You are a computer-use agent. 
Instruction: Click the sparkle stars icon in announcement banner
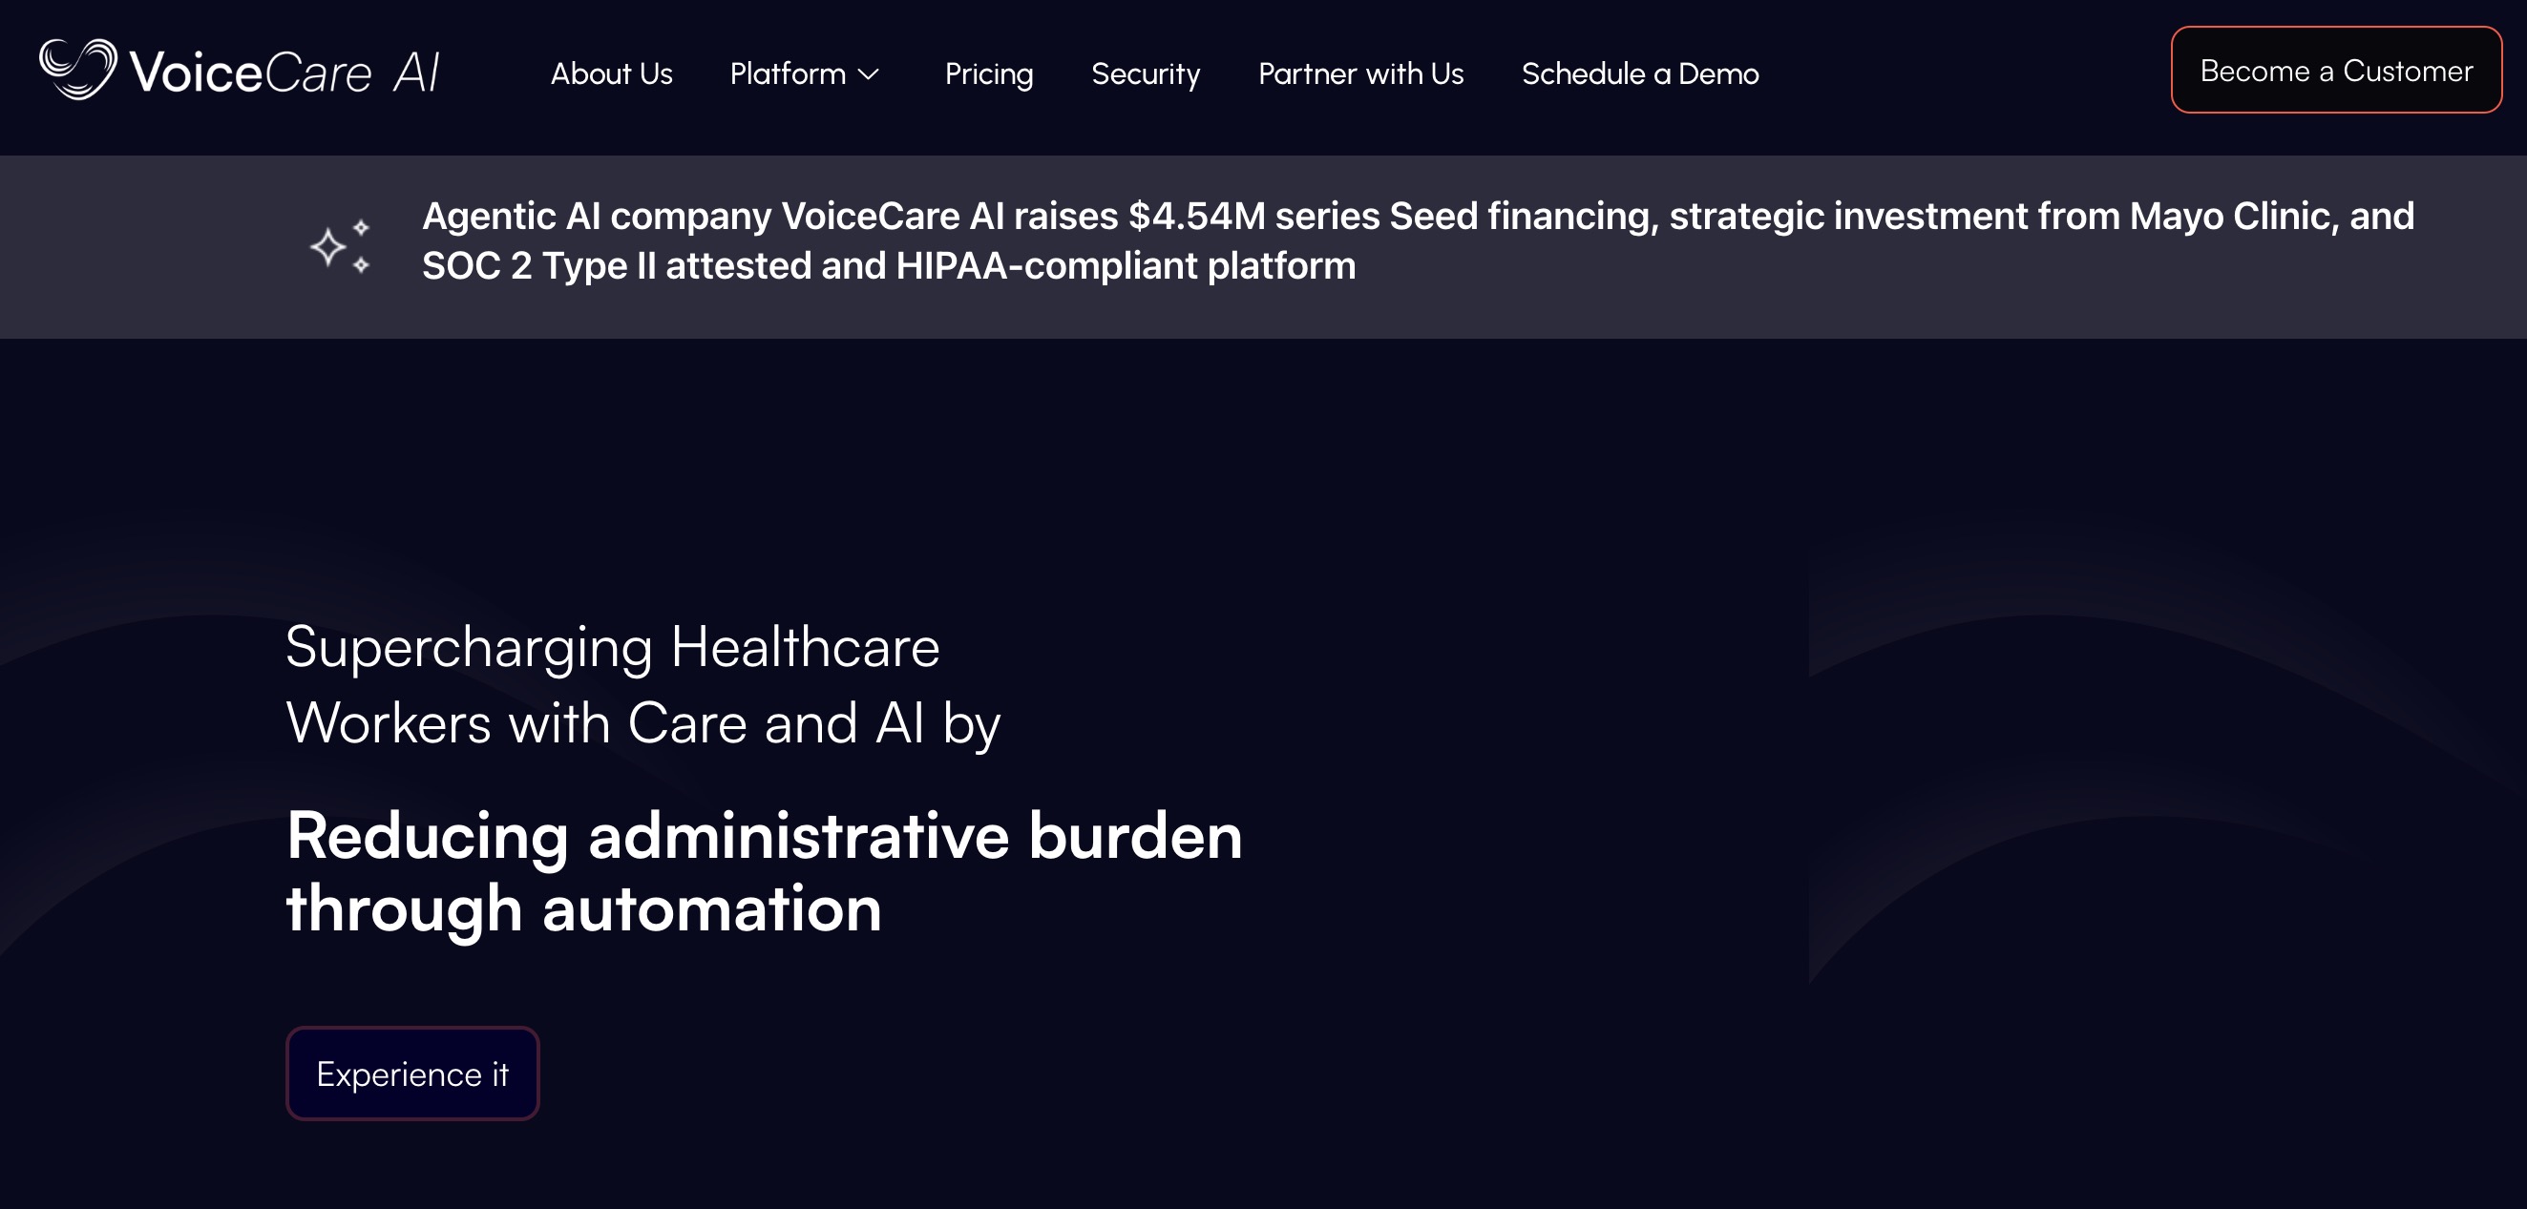[x=340, y=246]
